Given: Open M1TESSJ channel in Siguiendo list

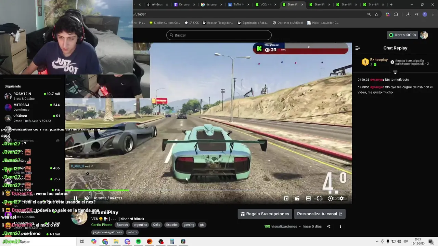Looking at the screenshot, I should tap(33, 107).
